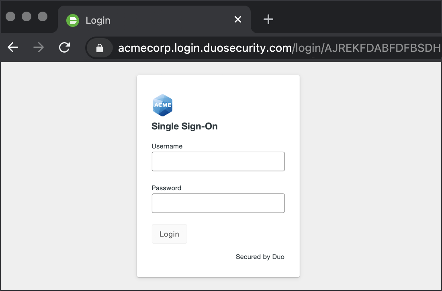Click the Secured by Duo text
The height and width of the screenshot is (291, 442).
[260, 256]
